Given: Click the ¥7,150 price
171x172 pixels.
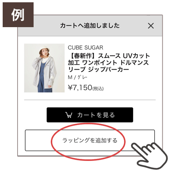Looking at the screenshot, I should tap(80, 88).
